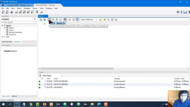The image size is (190, 107).
Task: Stop query execution icon
Action: 61,20
